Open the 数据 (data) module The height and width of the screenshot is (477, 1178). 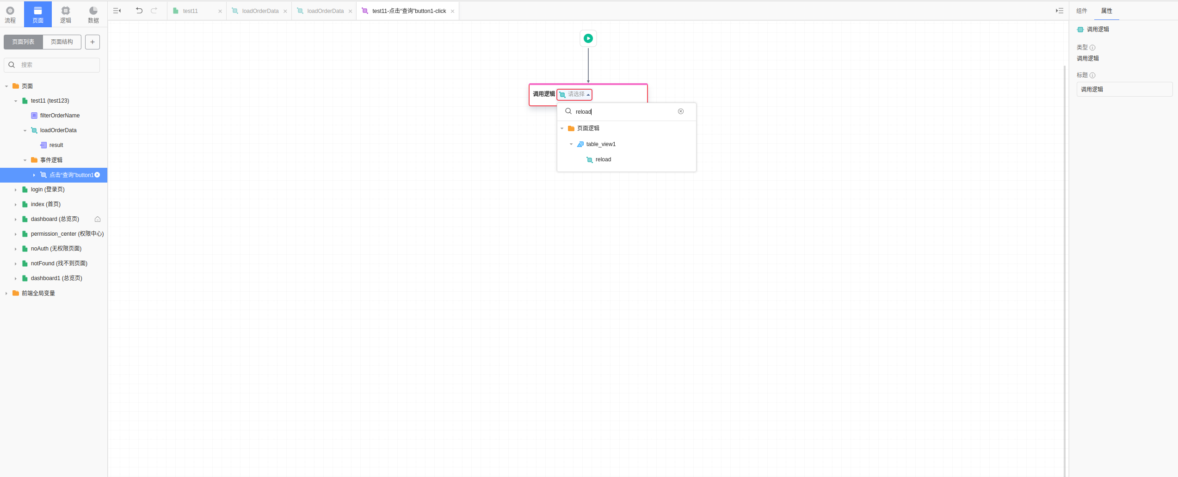point(93,14)
